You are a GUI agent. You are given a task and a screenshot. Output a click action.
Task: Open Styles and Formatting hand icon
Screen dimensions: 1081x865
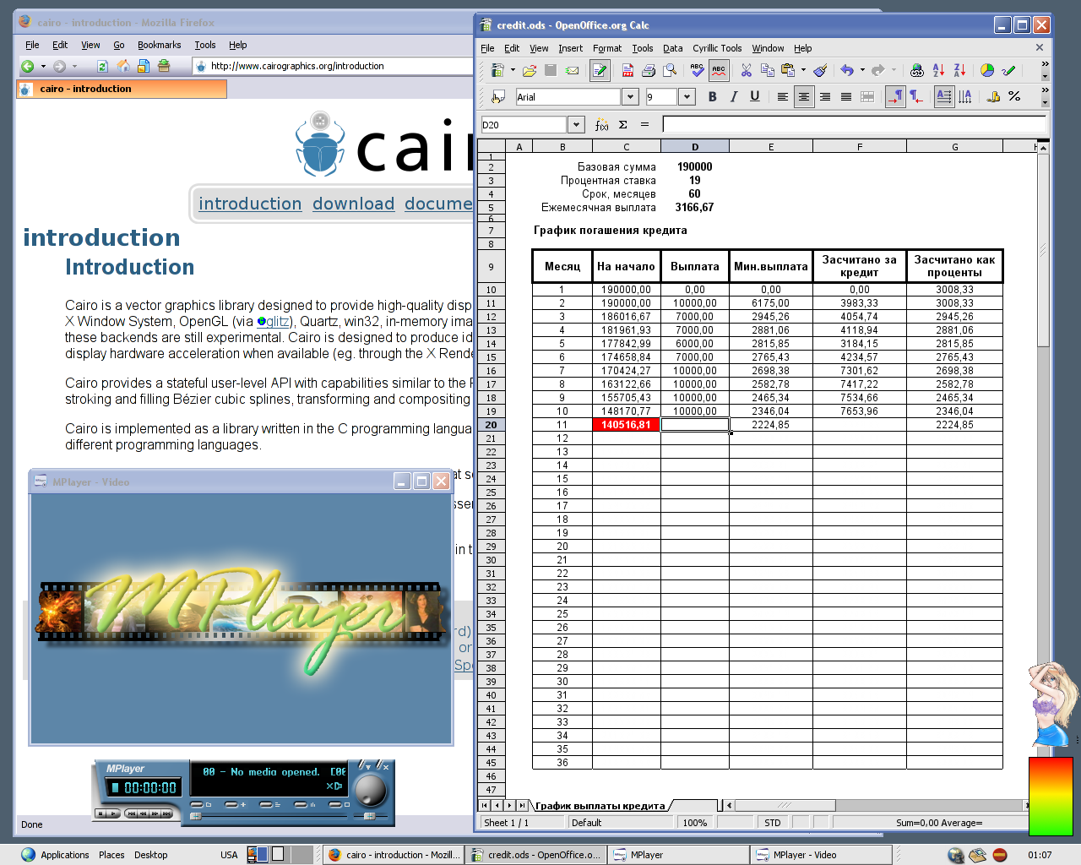point(498,97)
